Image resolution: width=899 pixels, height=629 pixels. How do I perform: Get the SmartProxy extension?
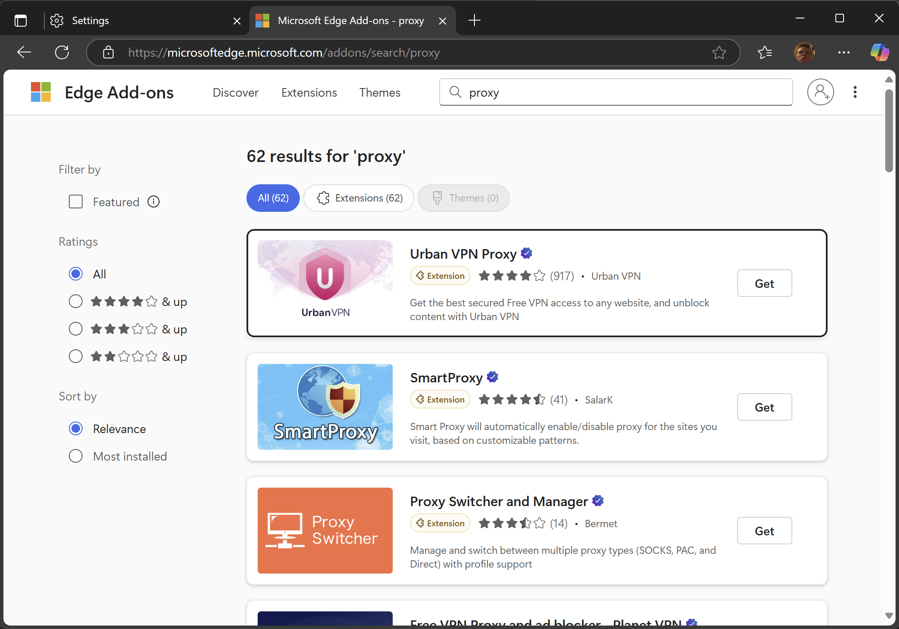(765, 407)
